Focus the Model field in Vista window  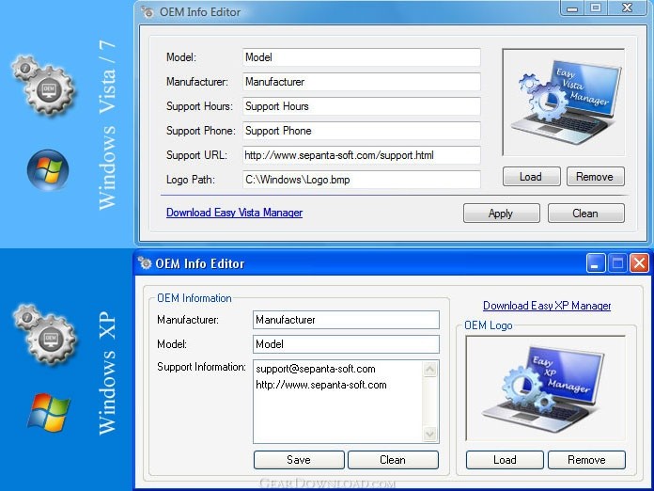(x=361, y=57)
